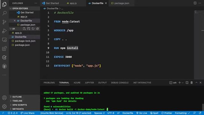The width and height of the screenshot is (204, 115).
Task: Open editor more actions ellipsis
Action: click(x=200, y=3)
